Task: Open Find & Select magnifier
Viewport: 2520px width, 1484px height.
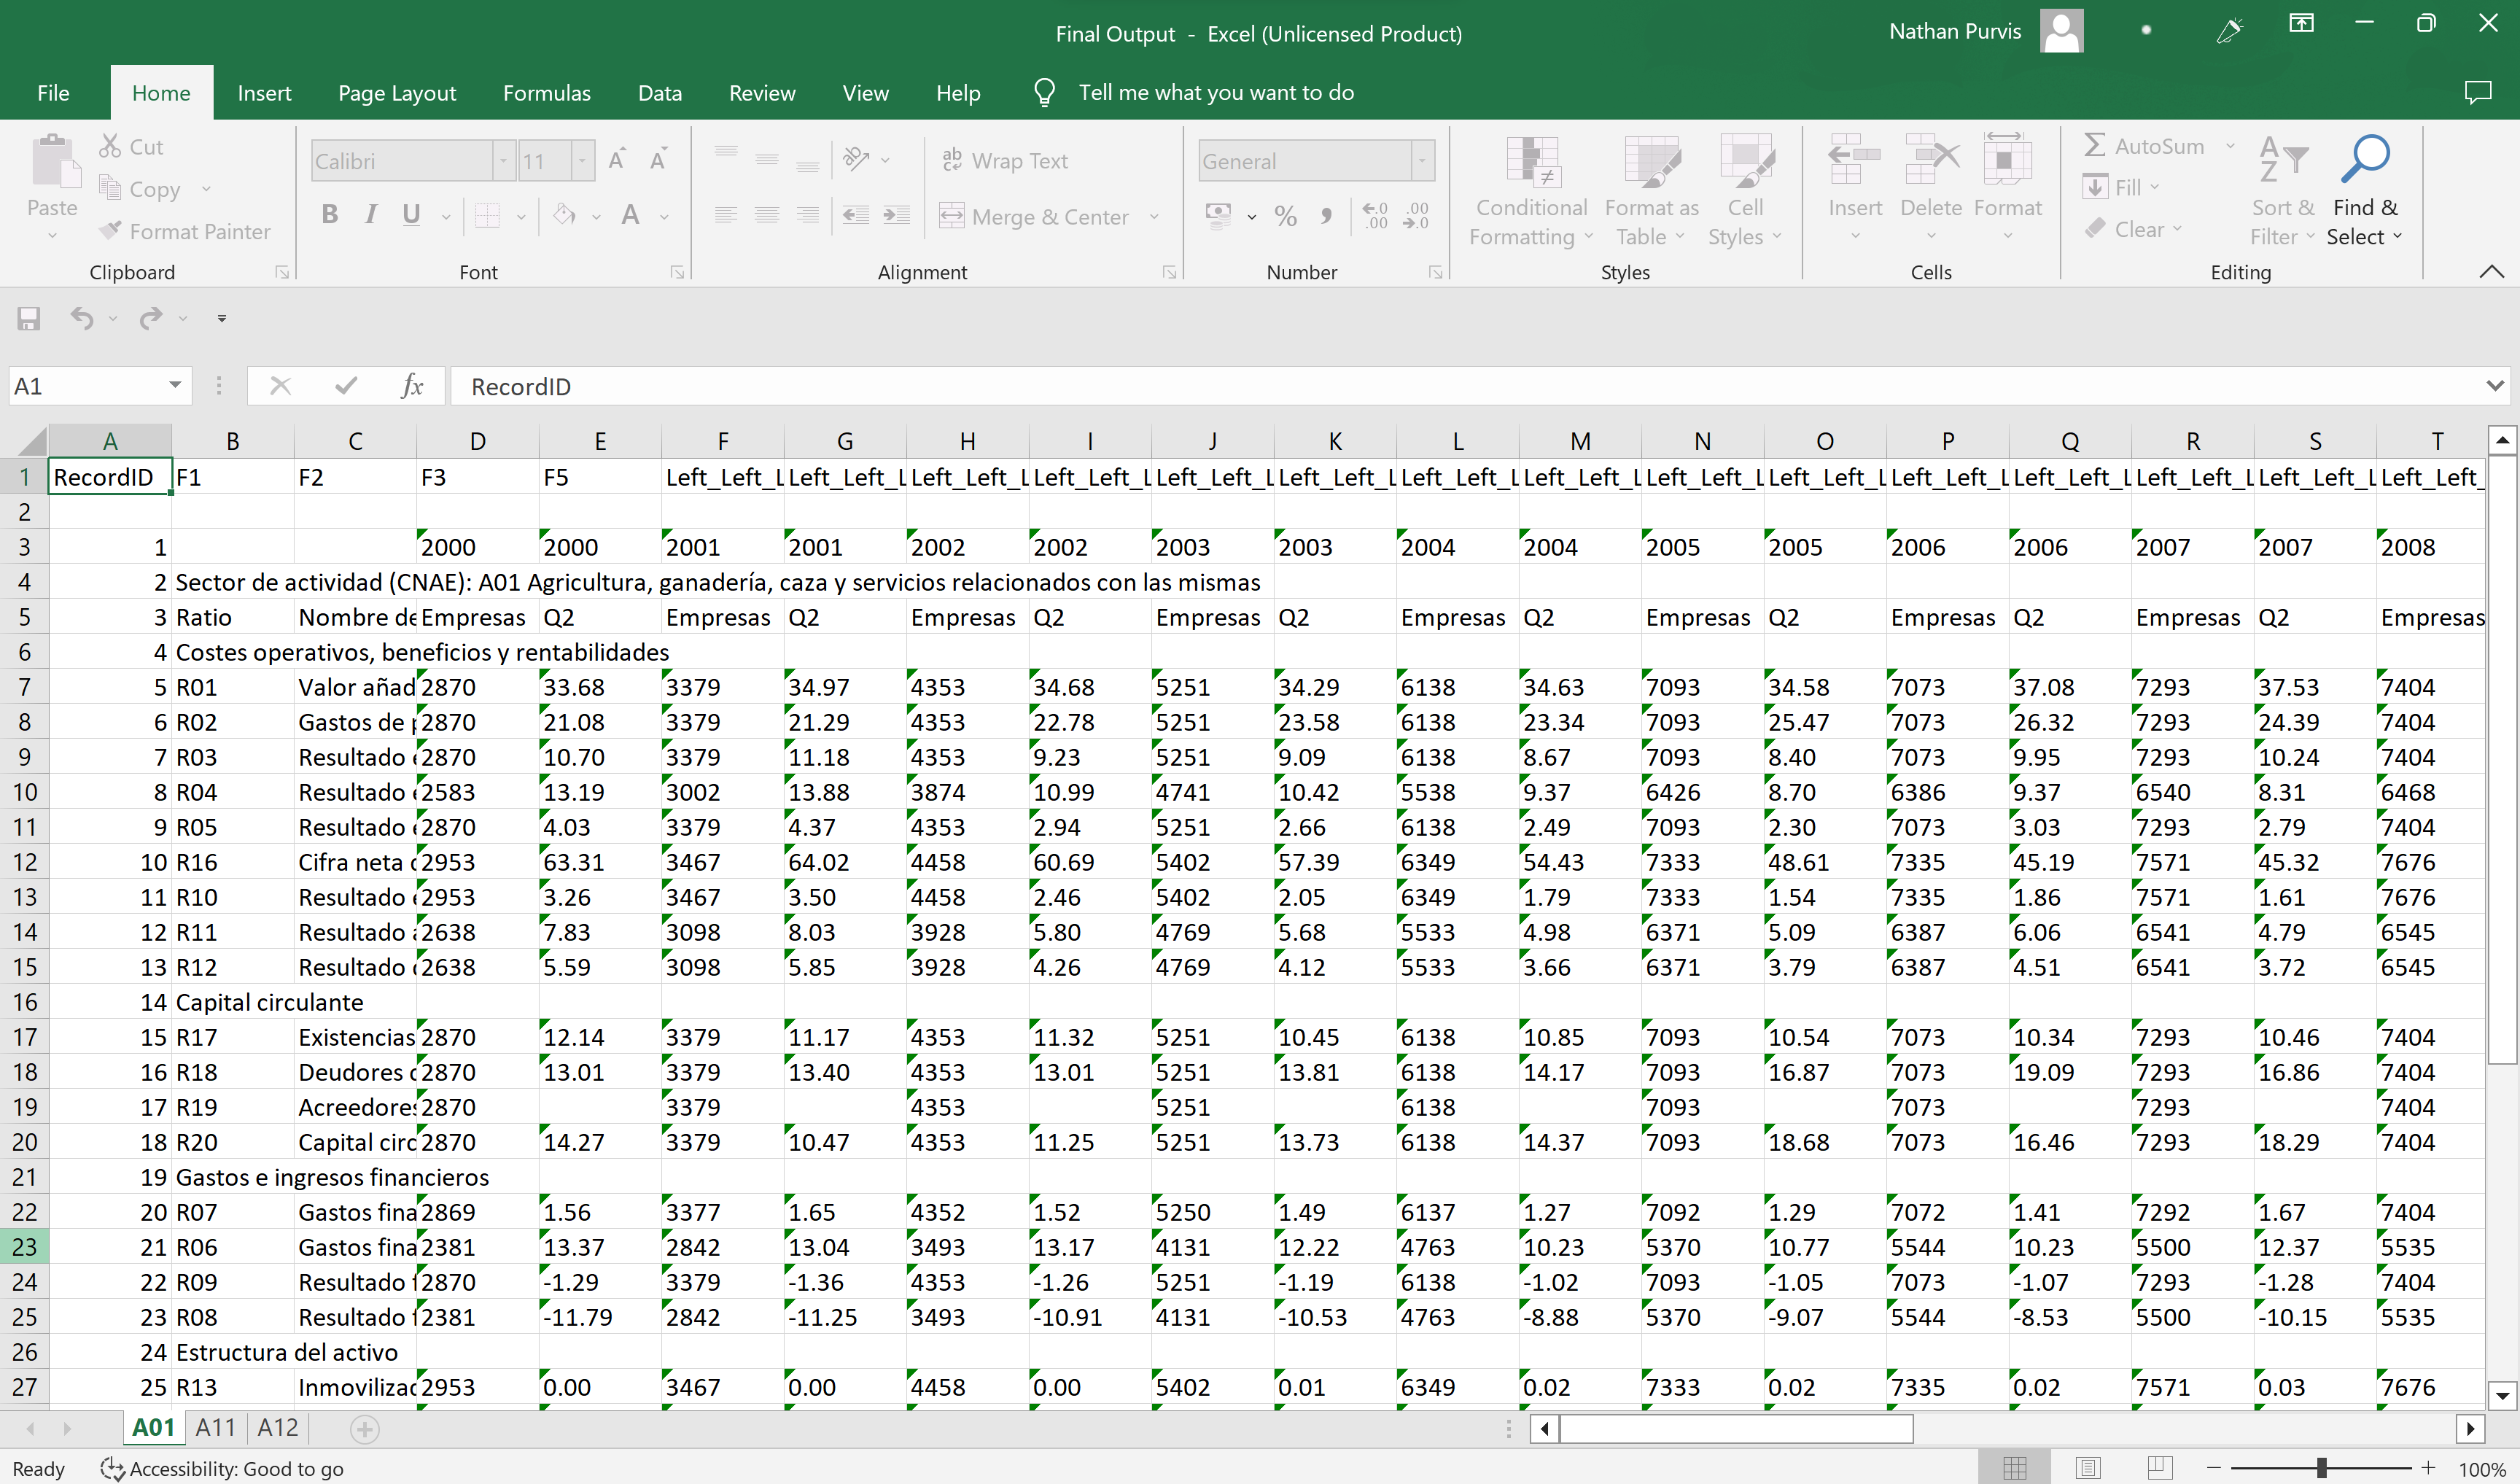Action: (2364, 192)
